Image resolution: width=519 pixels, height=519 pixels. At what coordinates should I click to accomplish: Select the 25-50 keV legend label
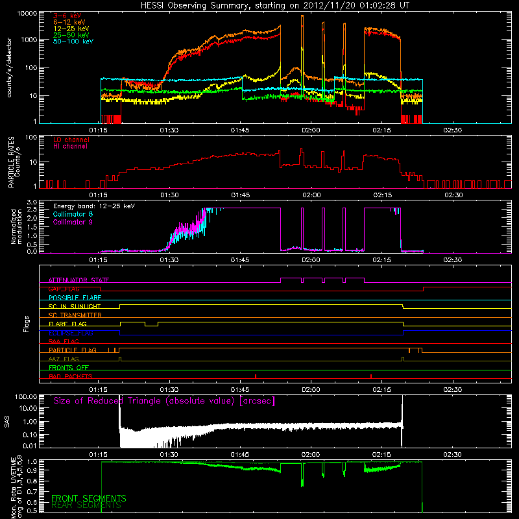[x=71, y=35]
